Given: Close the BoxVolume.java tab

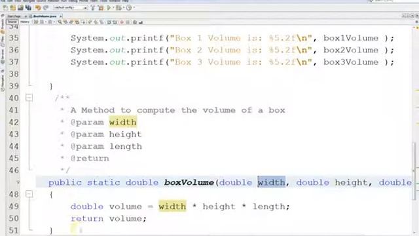Looking at the screenshot, I should coord(61,16).
